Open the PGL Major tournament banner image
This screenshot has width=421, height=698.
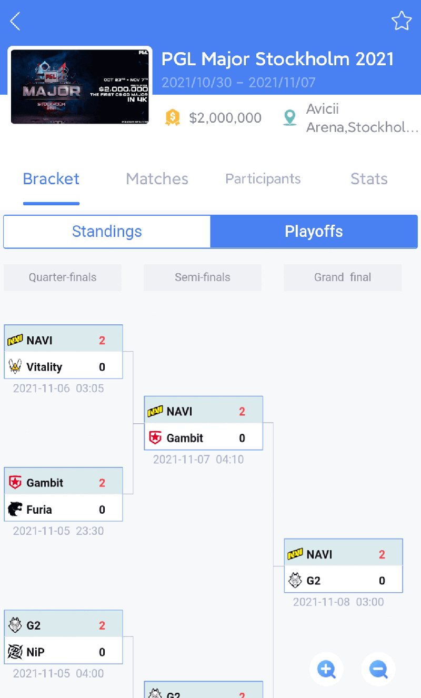(80, 87)
